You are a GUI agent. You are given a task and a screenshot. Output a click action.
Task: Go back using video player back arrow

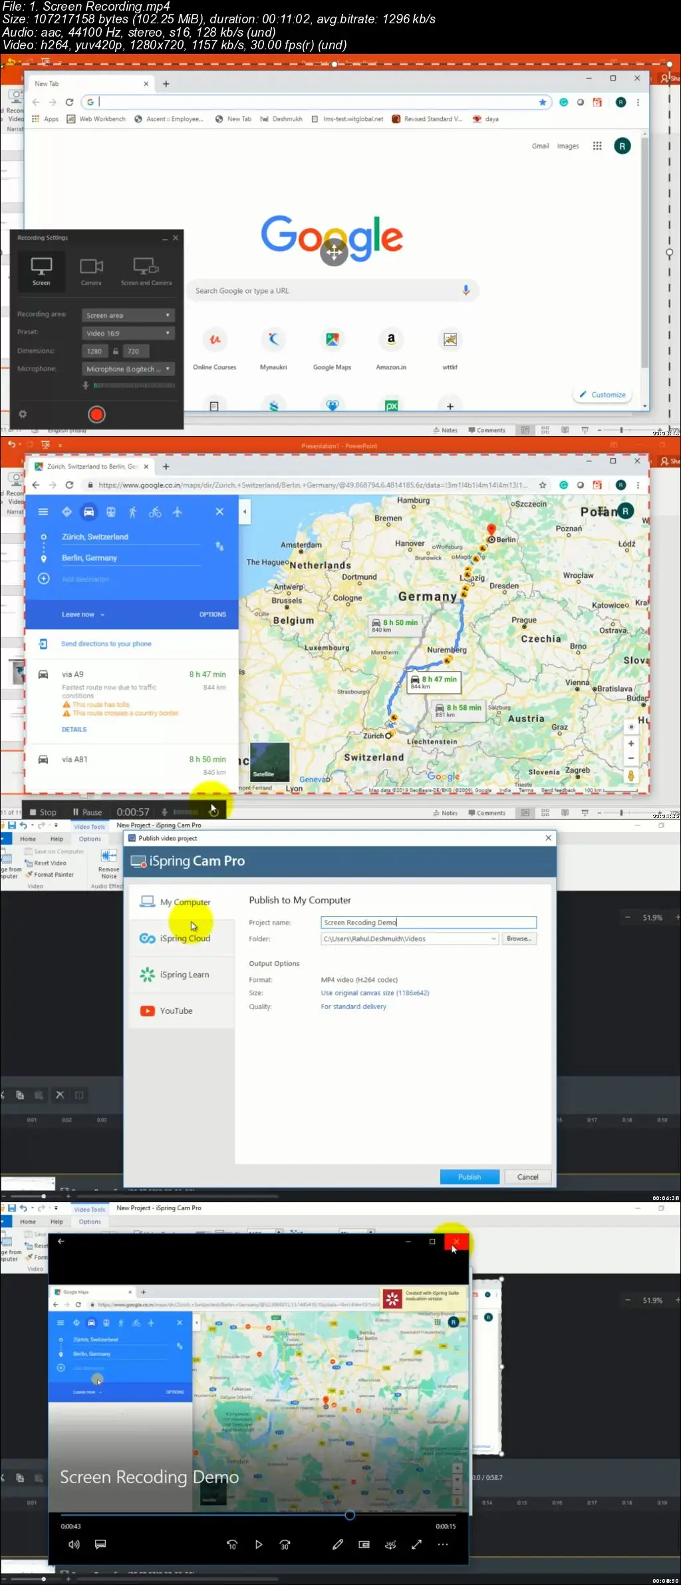(61, 1242)
